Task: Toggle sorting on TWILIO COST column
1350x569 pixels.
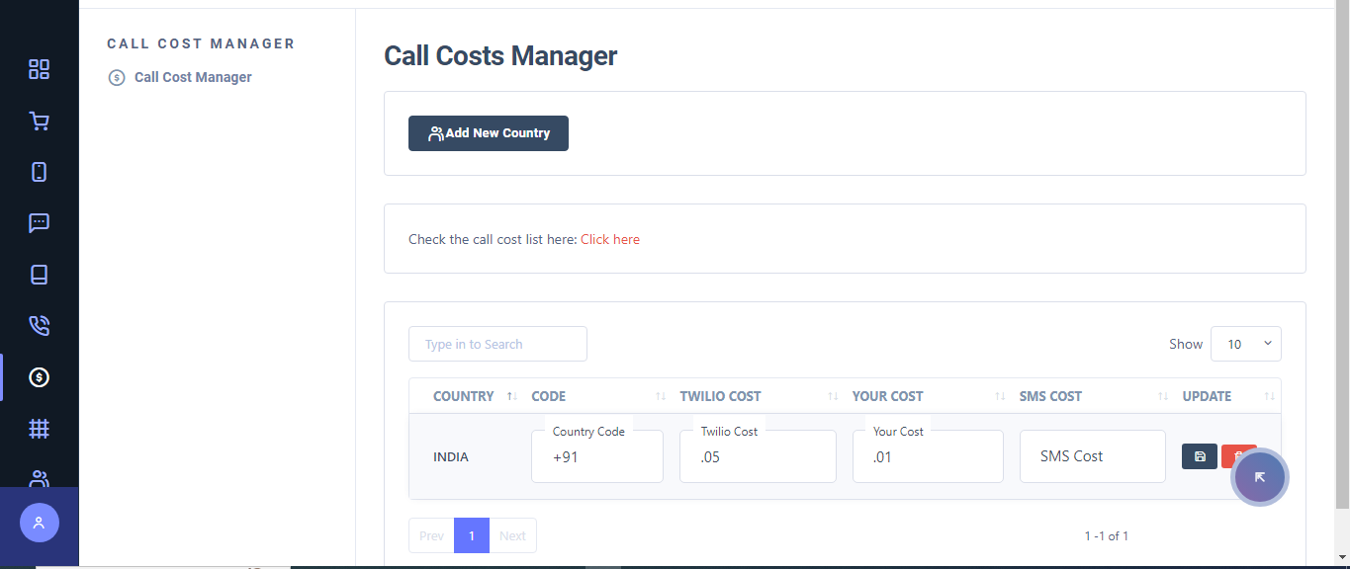Action: pyautogui.click(x=831, y=395)
